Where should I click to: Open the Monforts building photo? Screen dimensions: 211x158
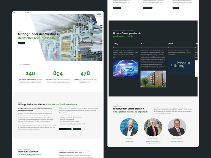click(x=153, y=79)
